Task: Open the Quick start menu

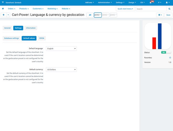Action: [x=125, y=9]
